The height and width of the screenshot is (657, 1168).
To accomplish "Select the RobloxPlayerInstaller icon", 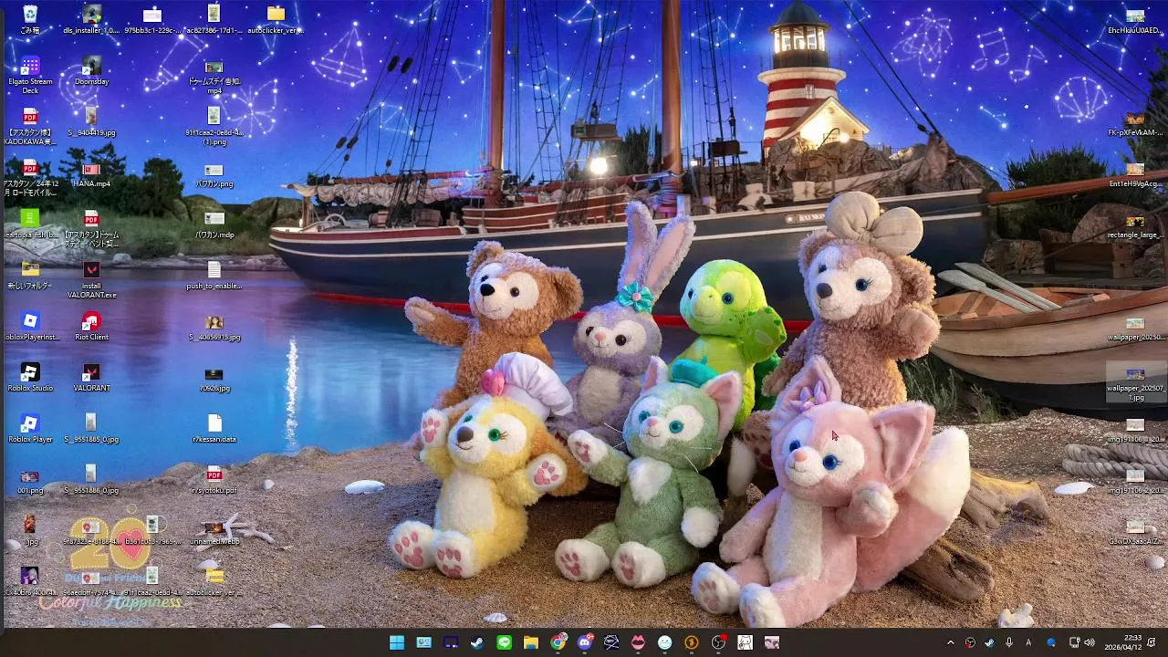I will click(30, 327).
